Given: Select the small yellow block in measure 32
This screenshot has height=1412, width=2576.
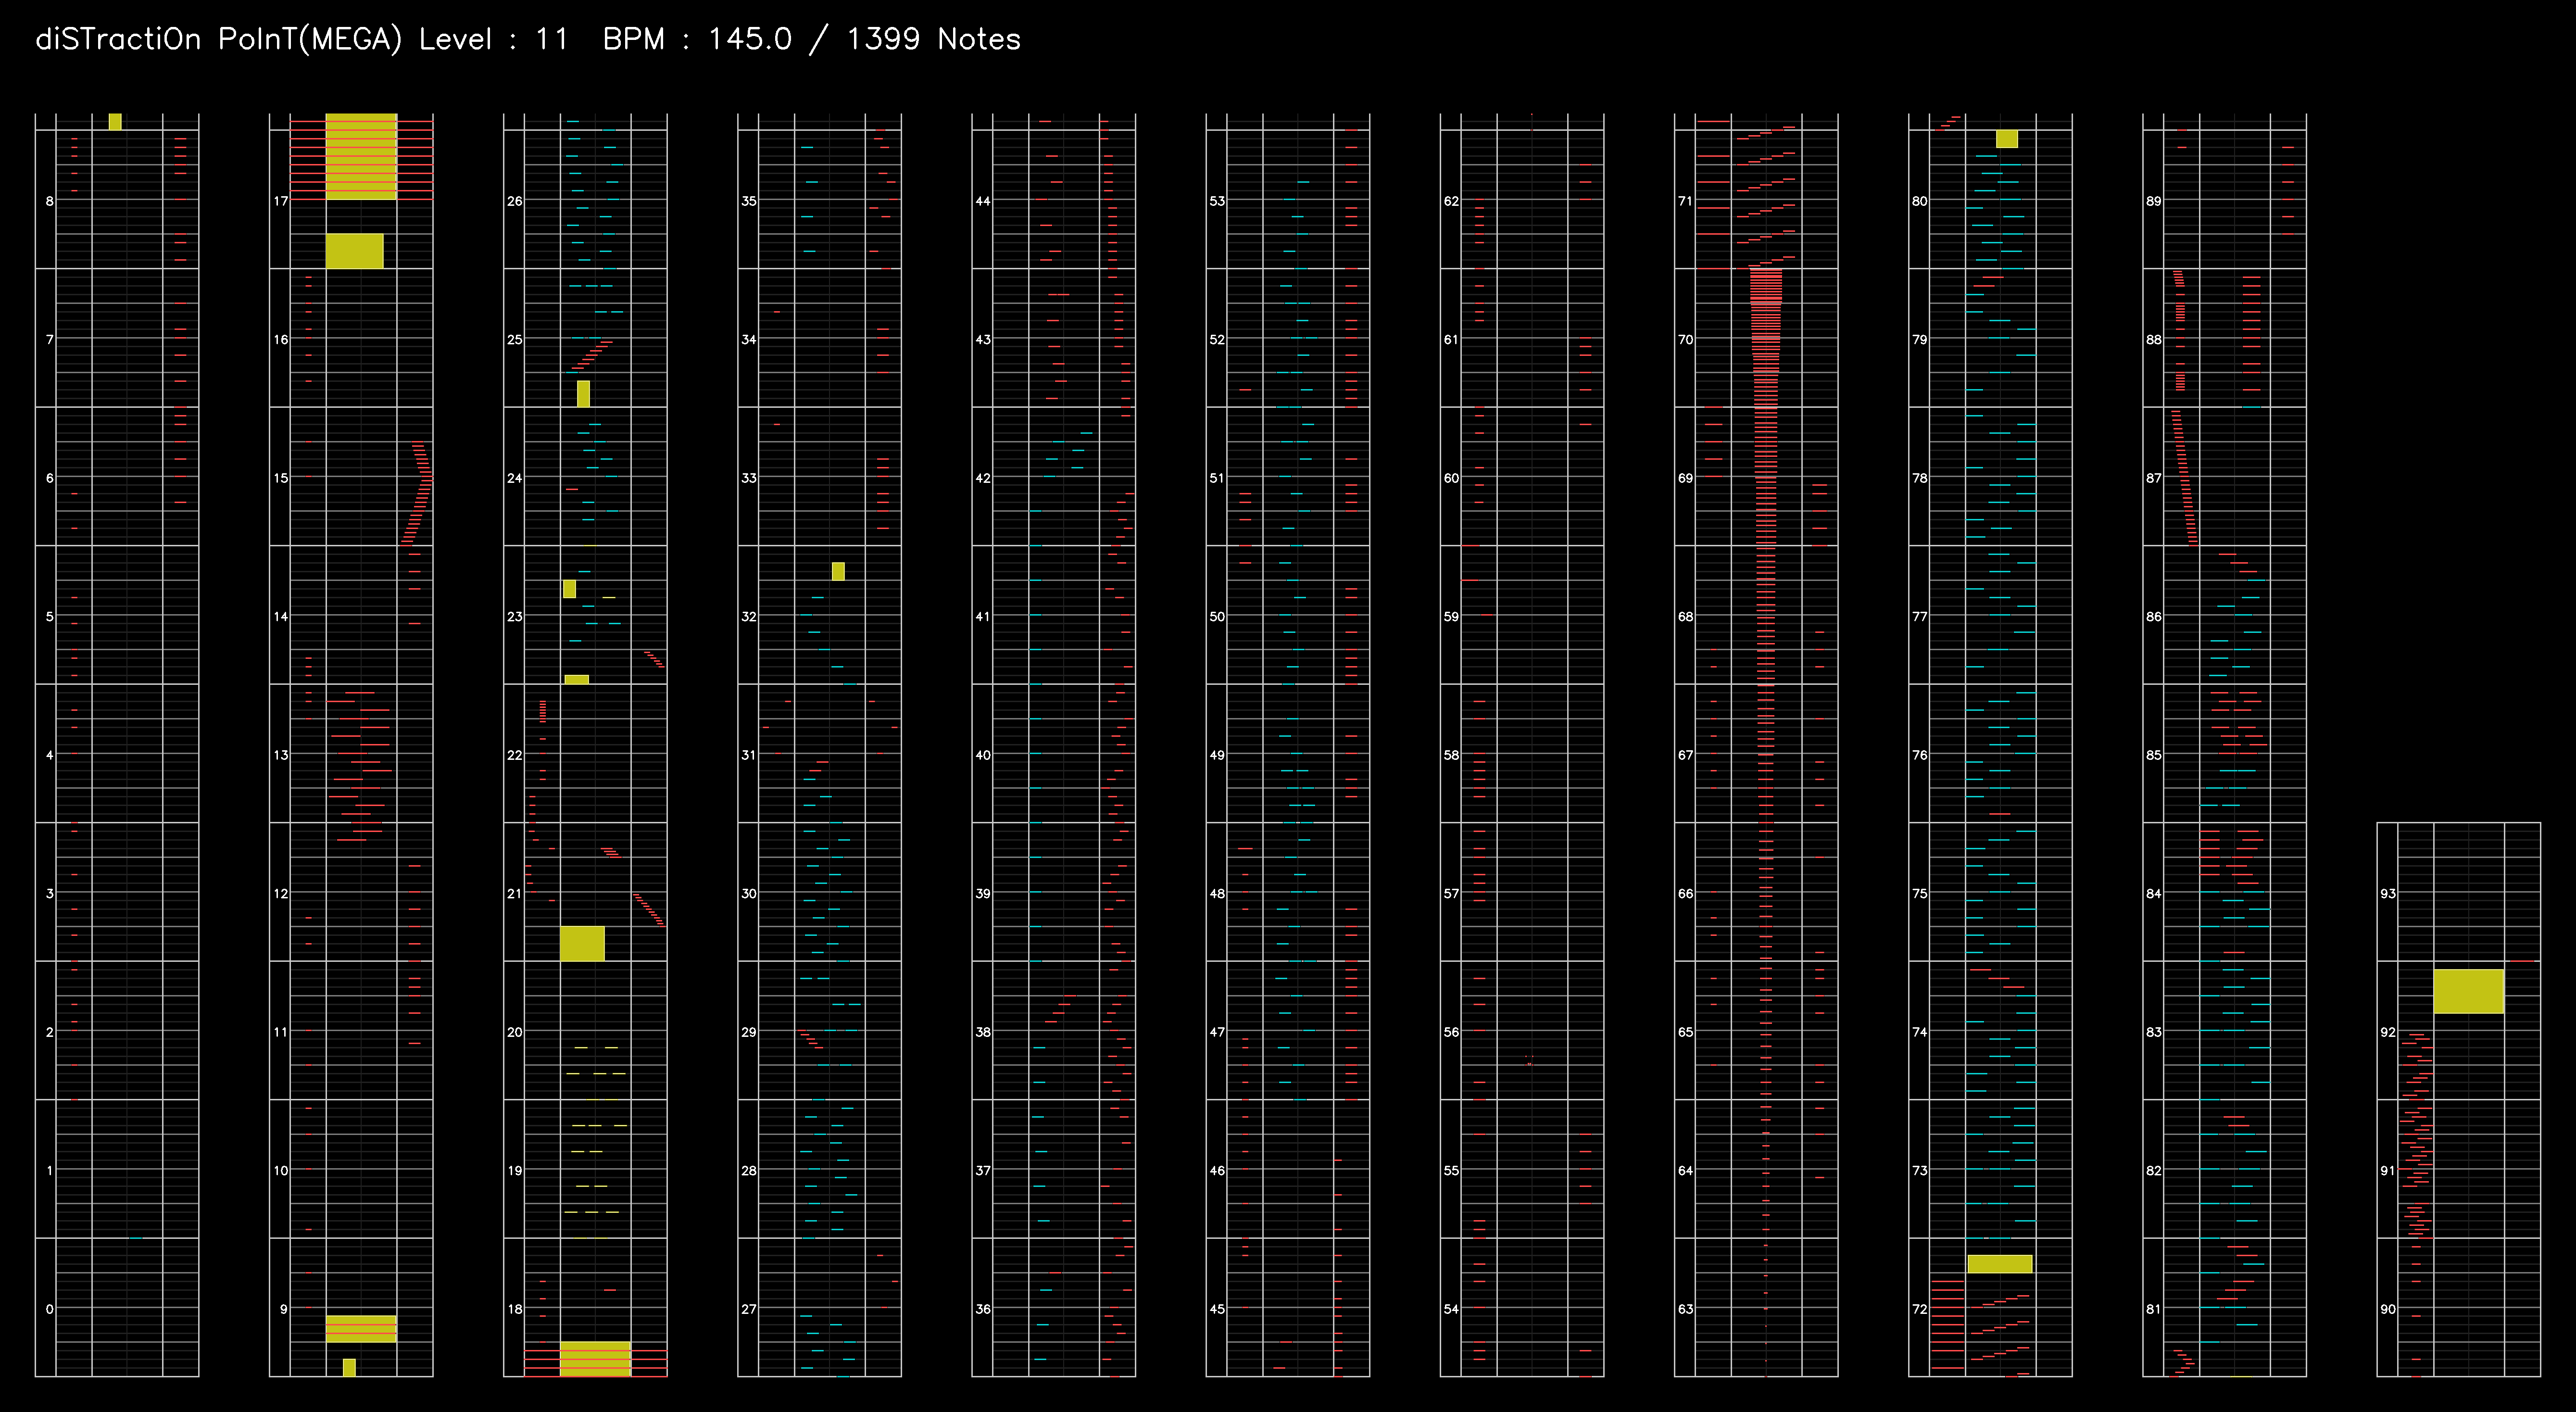Looking at the screenshot, I should coord(838,571).
